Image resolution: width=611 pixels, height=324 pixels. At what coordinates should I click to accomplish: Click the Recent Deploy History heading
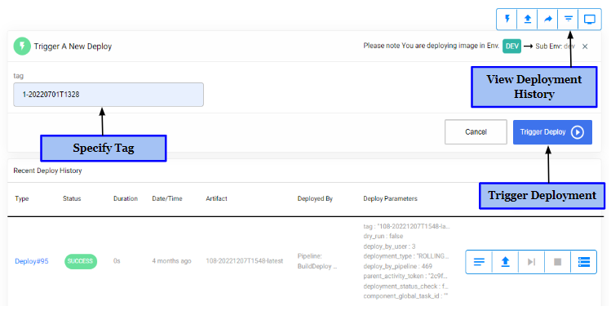click(x=47, y=171)
